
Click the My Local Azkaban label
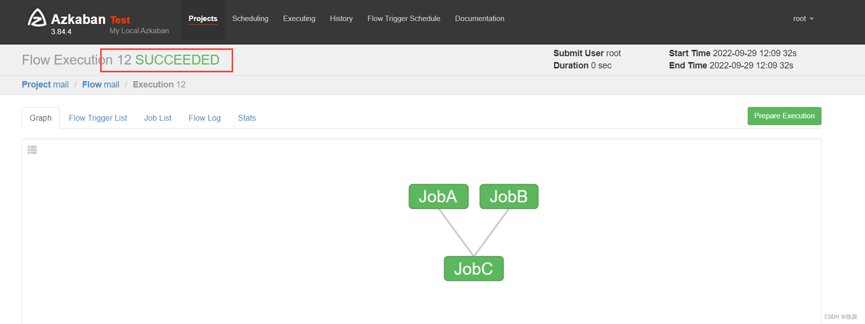point(139,31)
